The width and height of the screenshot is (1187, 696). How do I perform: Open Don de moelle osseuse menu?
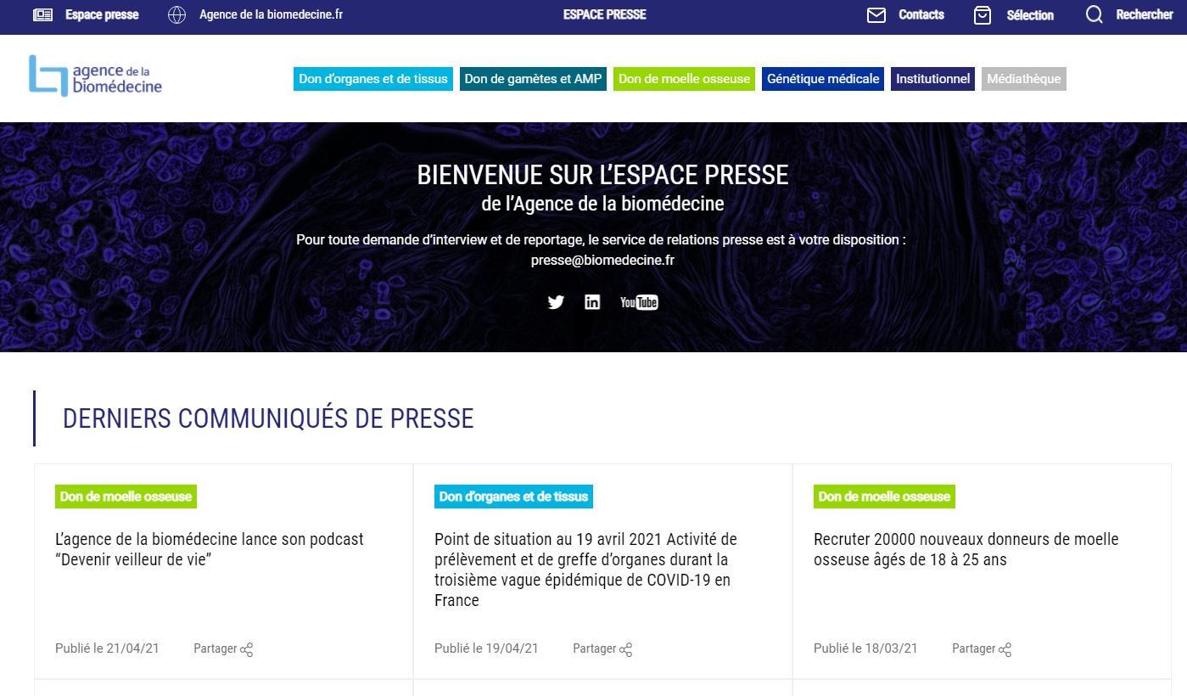tap(684, 79)
